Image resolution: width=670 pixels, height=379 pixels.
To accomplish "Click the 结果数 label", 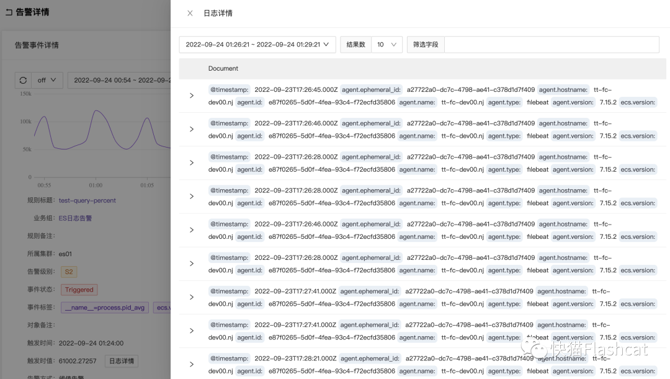I will 356,45.
